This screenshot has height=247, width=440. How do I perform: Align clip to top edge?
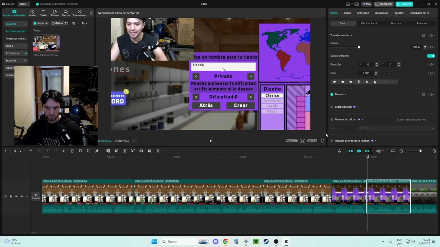pyautogui.click(x=359, y=82)
